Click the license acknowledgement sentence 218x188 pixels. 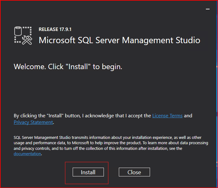(x=83, y=116)
